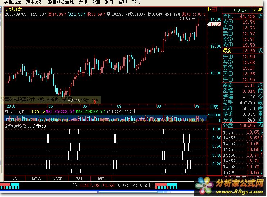Screen dimensions: 267x197
Task: Open the 技术分析 menu
Action: (x=35, y=2)
